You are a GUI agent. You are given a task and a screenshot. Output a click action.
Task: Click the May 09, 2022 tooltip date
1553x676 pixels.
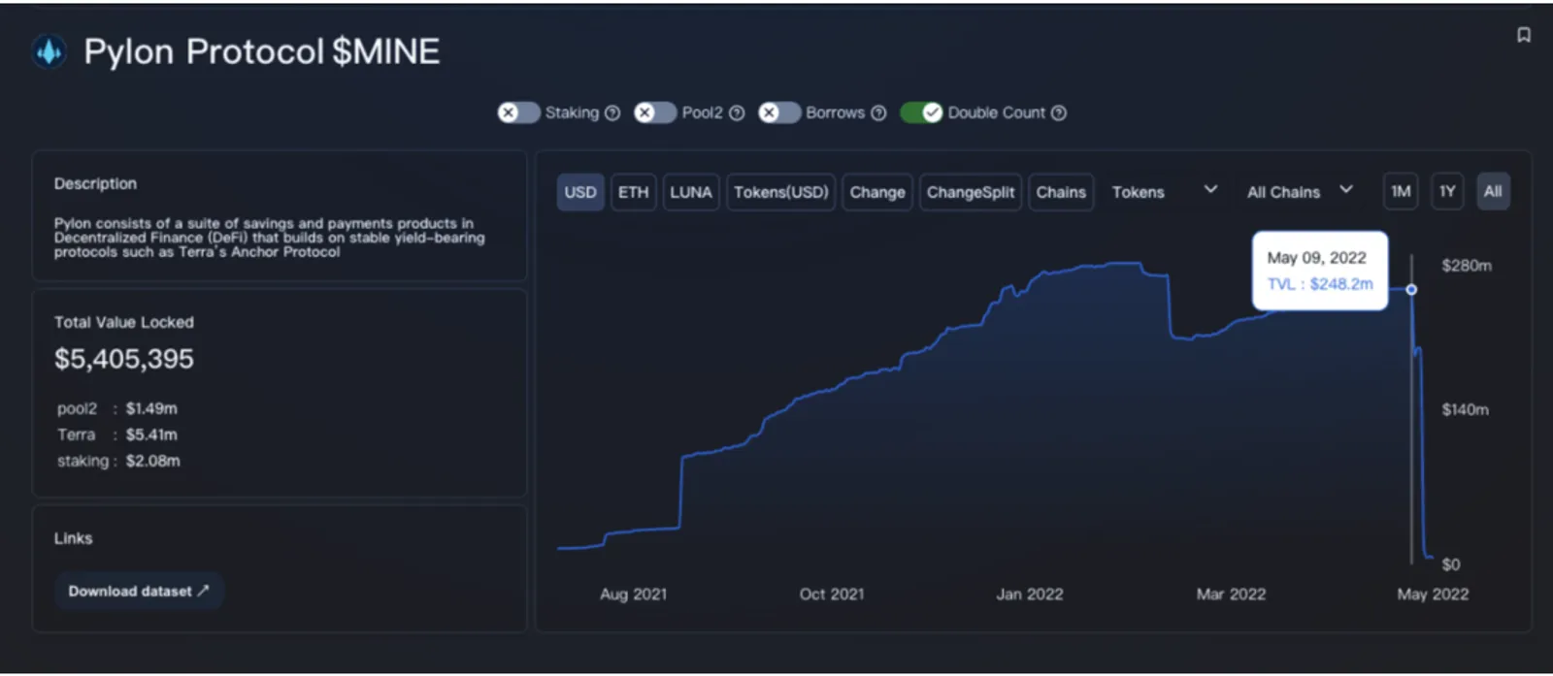tap(1316, 258)
